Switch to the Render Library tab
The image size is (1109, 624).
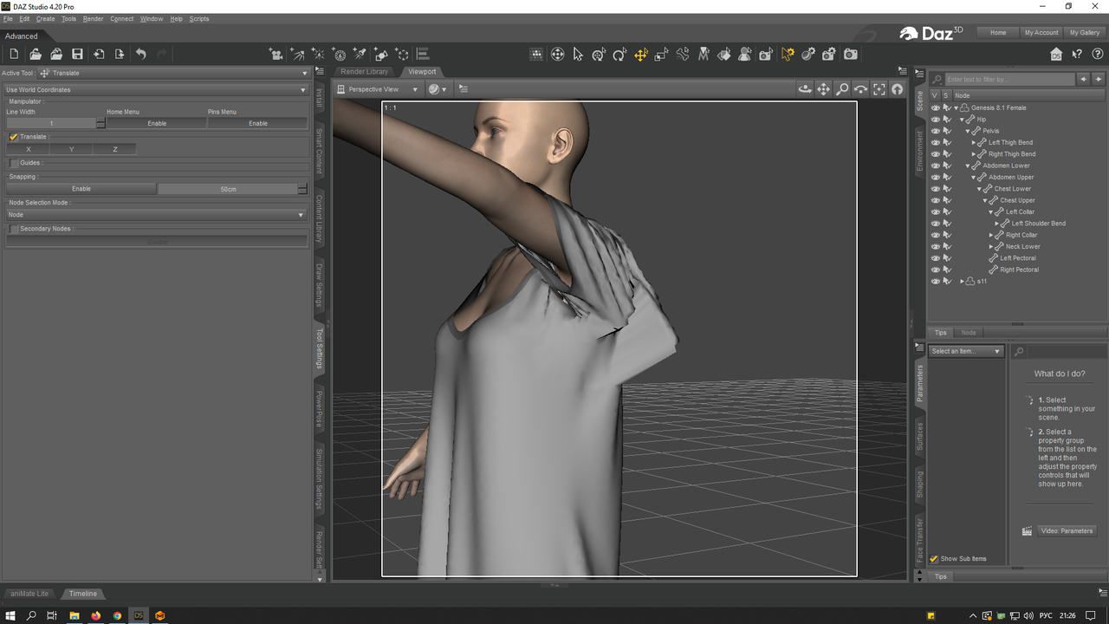click(x=364, y=72)
